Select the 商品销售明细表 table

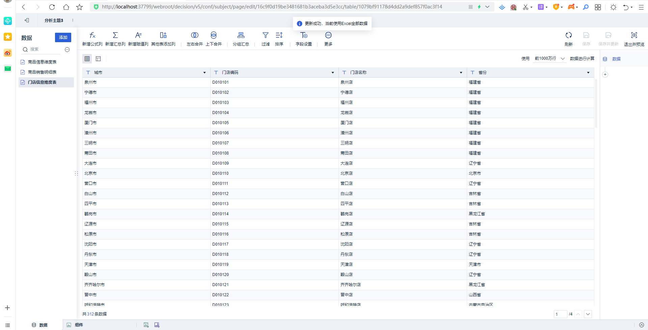click(x=46, y=72)
